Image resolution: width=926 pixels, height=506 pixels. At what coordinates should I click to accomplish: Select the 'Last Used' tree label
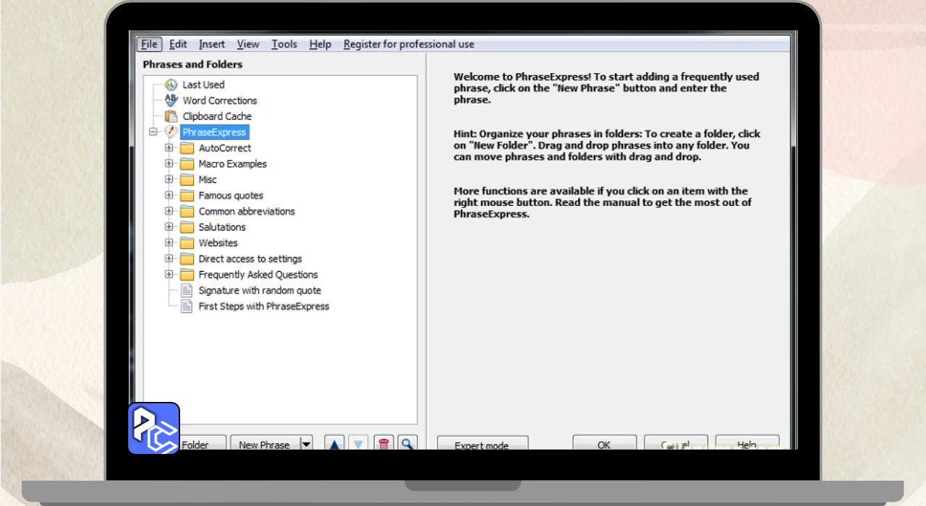click(x=203, y=85)
